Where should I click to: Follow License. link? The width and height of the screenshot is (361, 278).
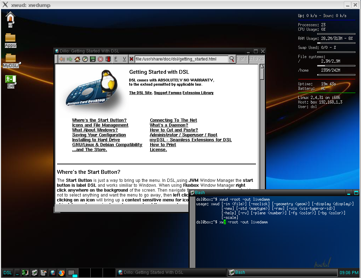158,150
